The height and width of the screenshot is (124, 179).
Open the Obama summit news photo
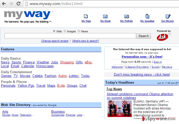click(x=120, y=109)
